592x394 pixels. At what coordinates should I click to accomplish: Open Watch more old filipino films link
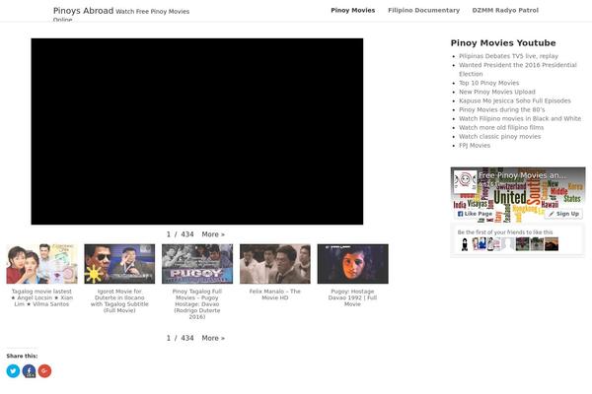coord(501,128)
